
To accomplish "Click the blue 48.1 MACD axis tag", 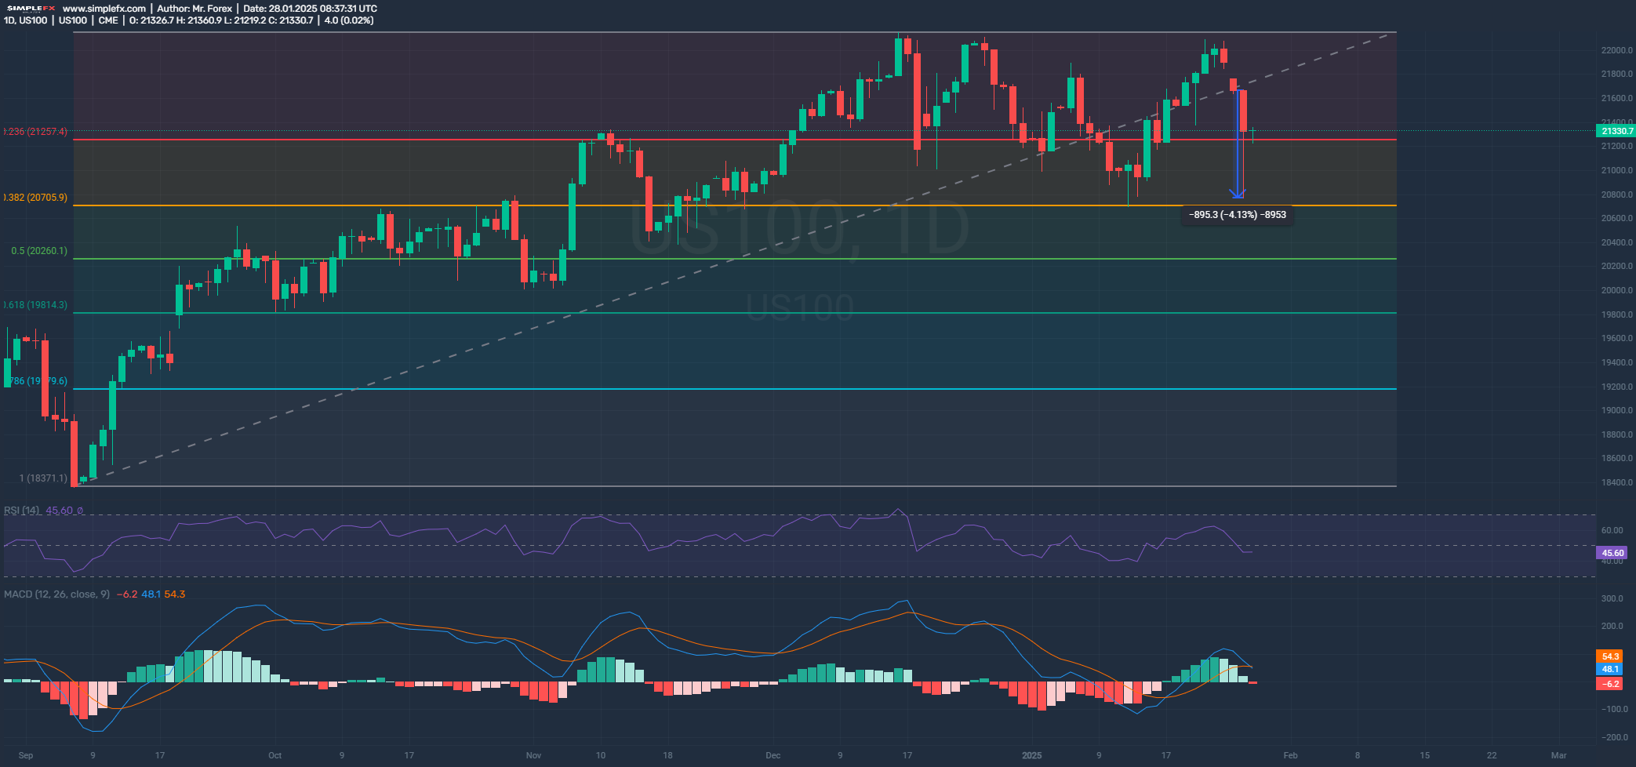I will click(1610, 669).
